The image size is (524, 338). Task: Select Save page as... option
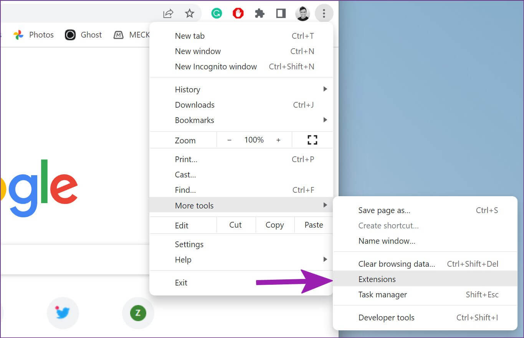425,210
